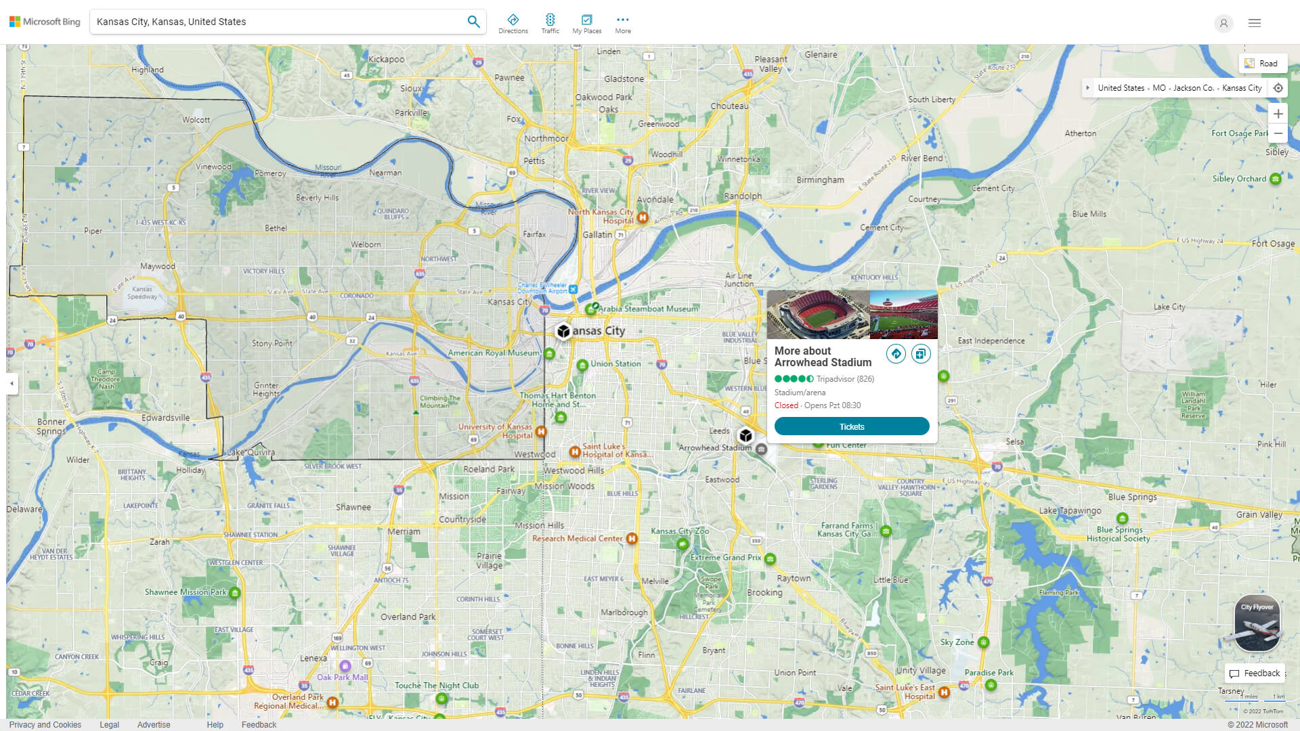Image resolution: width=1300 pixels, height=731 pixels.
Task: Open the Privacy and Cookies link
Action: pyautogui.click(x=45, y=724)
